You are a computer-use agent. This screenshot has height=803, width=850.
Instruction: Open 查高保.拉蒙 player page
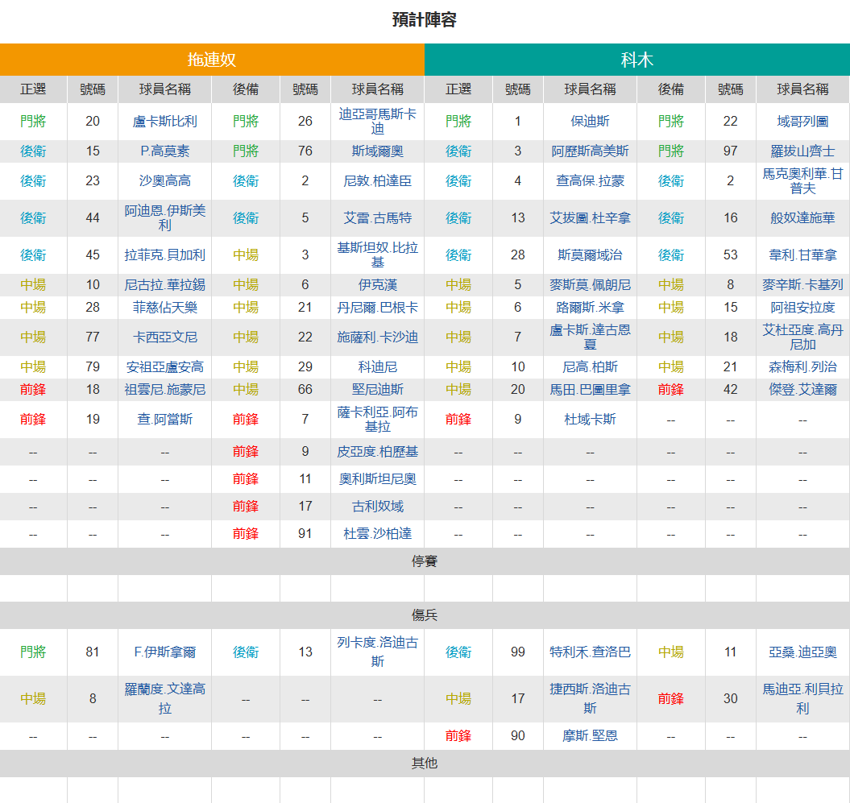(590, 181)
